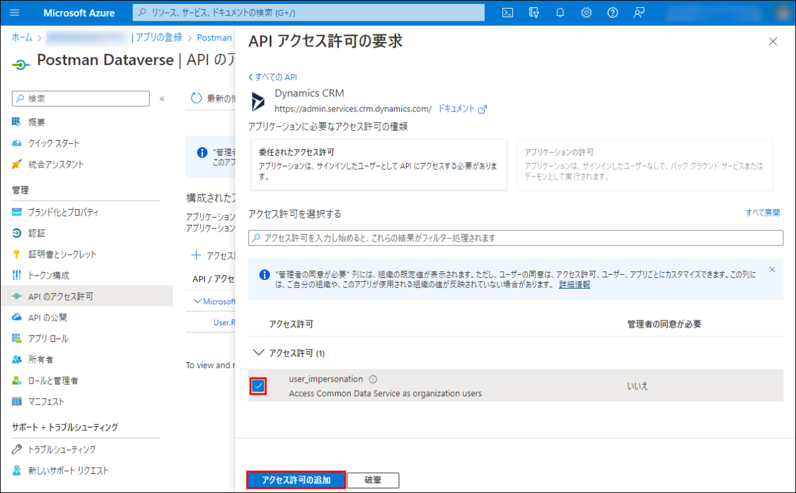Go back via すべての API link
The height and width of the screenshot is (493, 796).
point(273,78)
